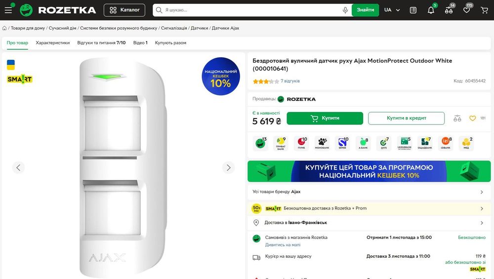Viewport: 494px width, 279px height.
Task: Add product to comparison with scales toggle
Action: 457,119
